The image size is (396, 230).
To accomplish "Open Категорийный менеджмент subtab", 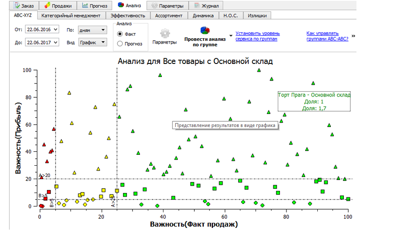I will [71, 16].
